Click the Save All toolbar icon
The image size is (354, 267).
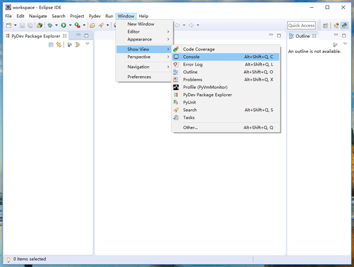[x=30, y=25]
